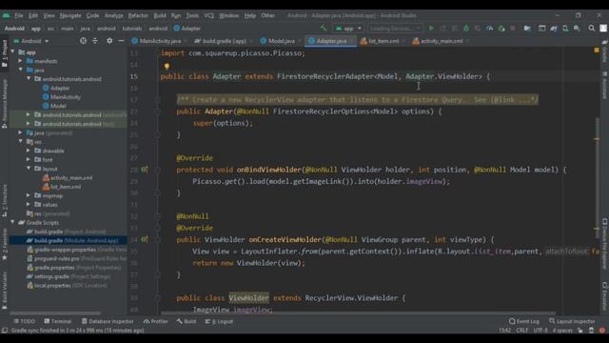Click the Collapse All icon in Project panel
609x343 pixels.
click(95, 41)
